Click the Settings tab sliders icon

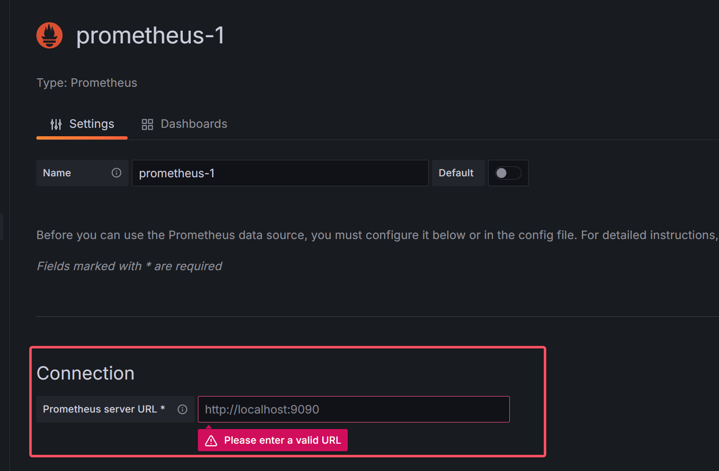coord(56,124)
